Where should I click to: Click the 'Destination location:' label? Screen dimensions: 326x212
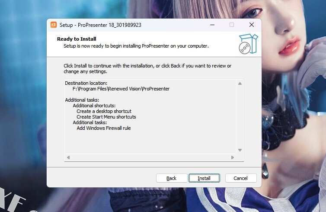86,83
